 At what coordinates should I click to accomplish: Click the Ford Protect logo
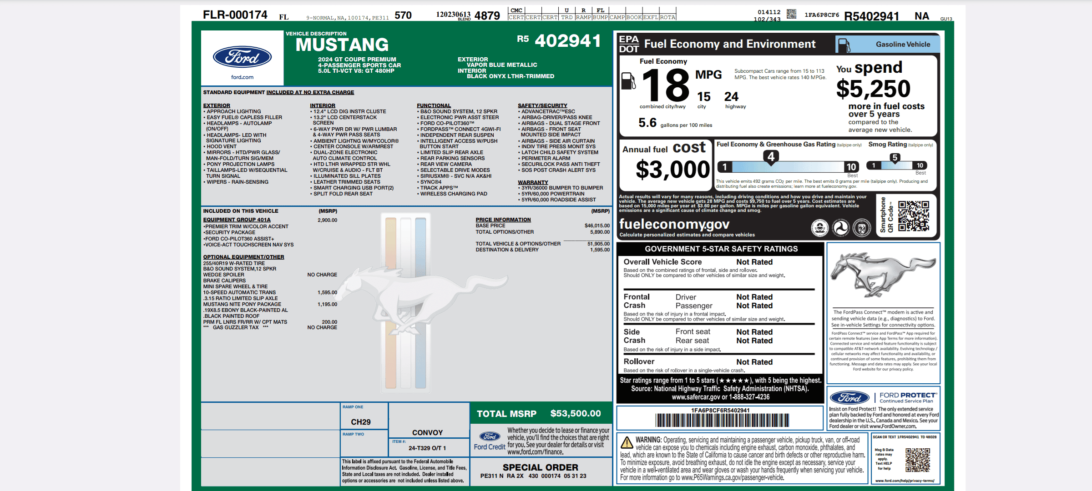pyautogui.click(x=849, y=398)
